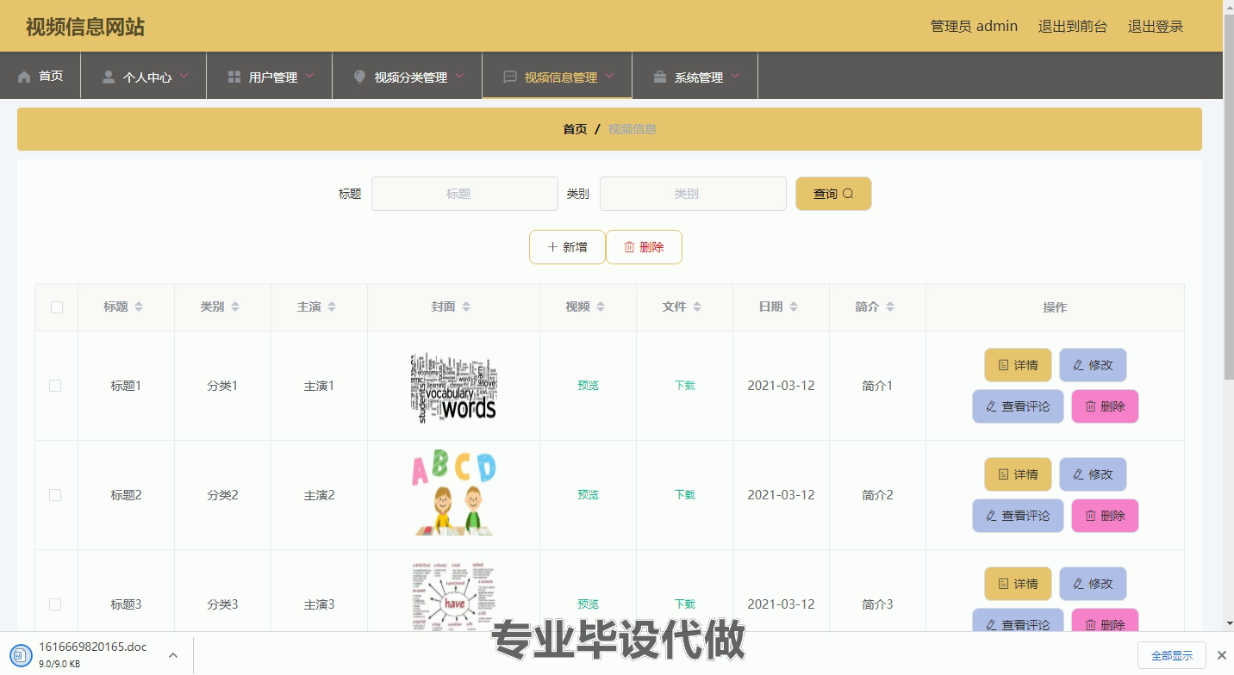Click the person icon for 个人中心
This screenshot has width=1234, height=675.
point(109,77)
